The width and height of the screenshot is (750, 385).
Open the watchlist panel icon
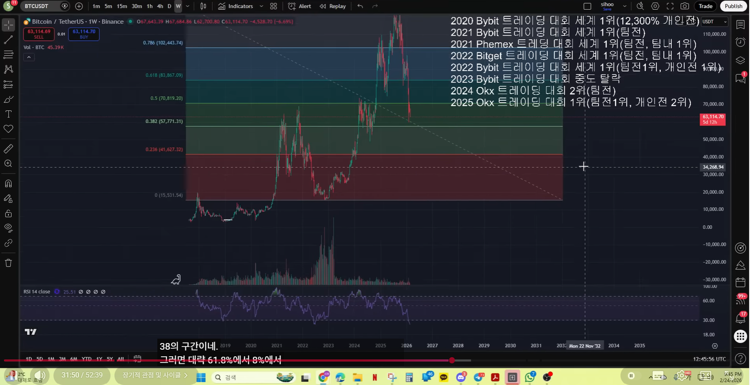point(741,25)
